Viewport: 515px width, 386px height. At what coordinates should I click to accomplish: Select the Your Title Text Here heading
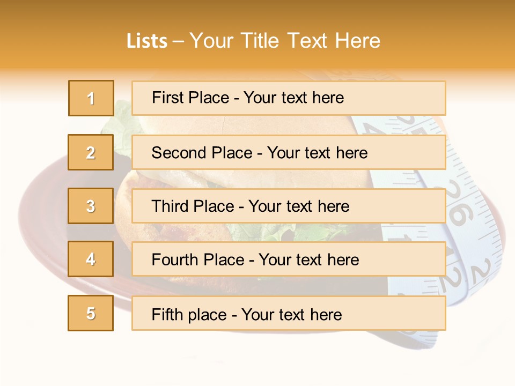285,41
